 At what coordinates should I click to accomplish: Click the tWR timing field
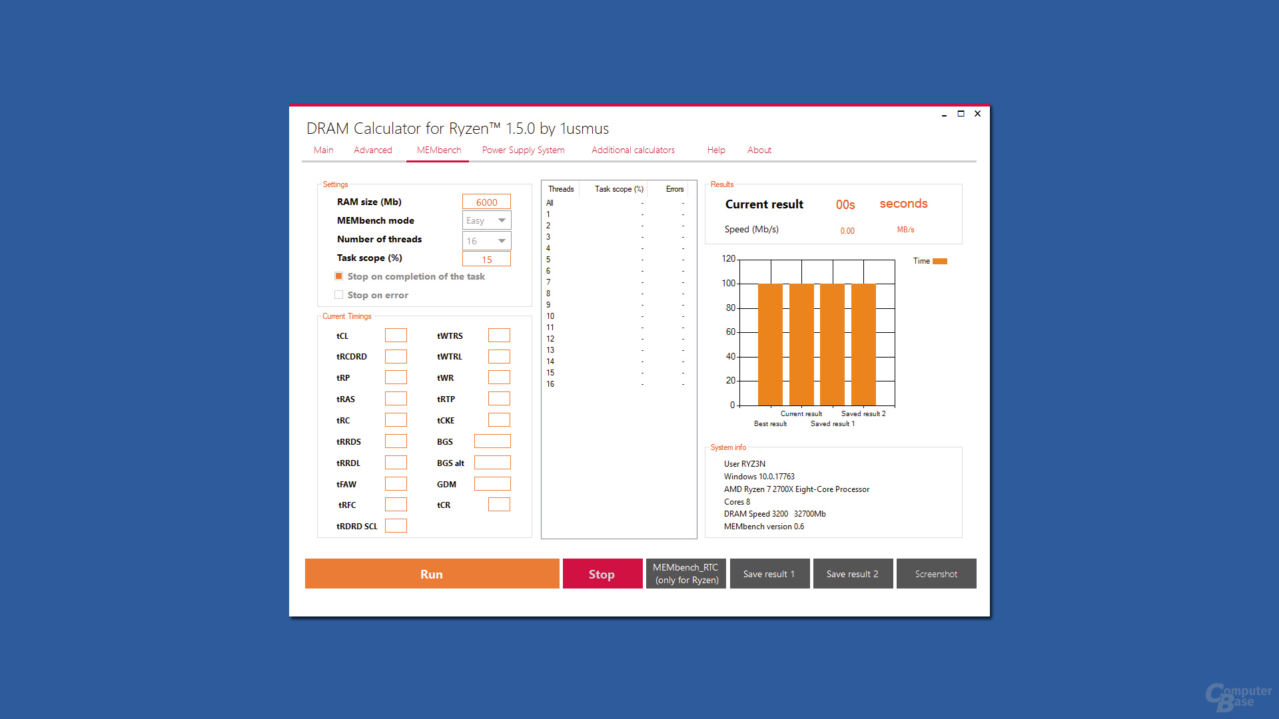(x=499, y=377)
